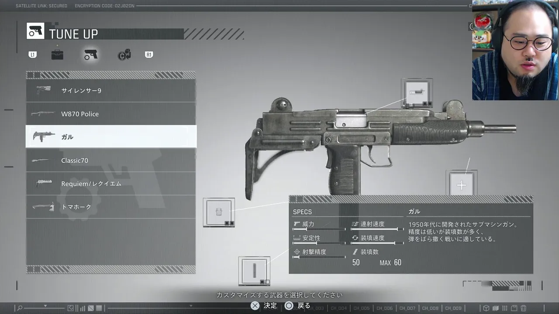Select the weapon tune-up pistol-gear tab
The image size is (559, 314).
(x=91, y=55)
